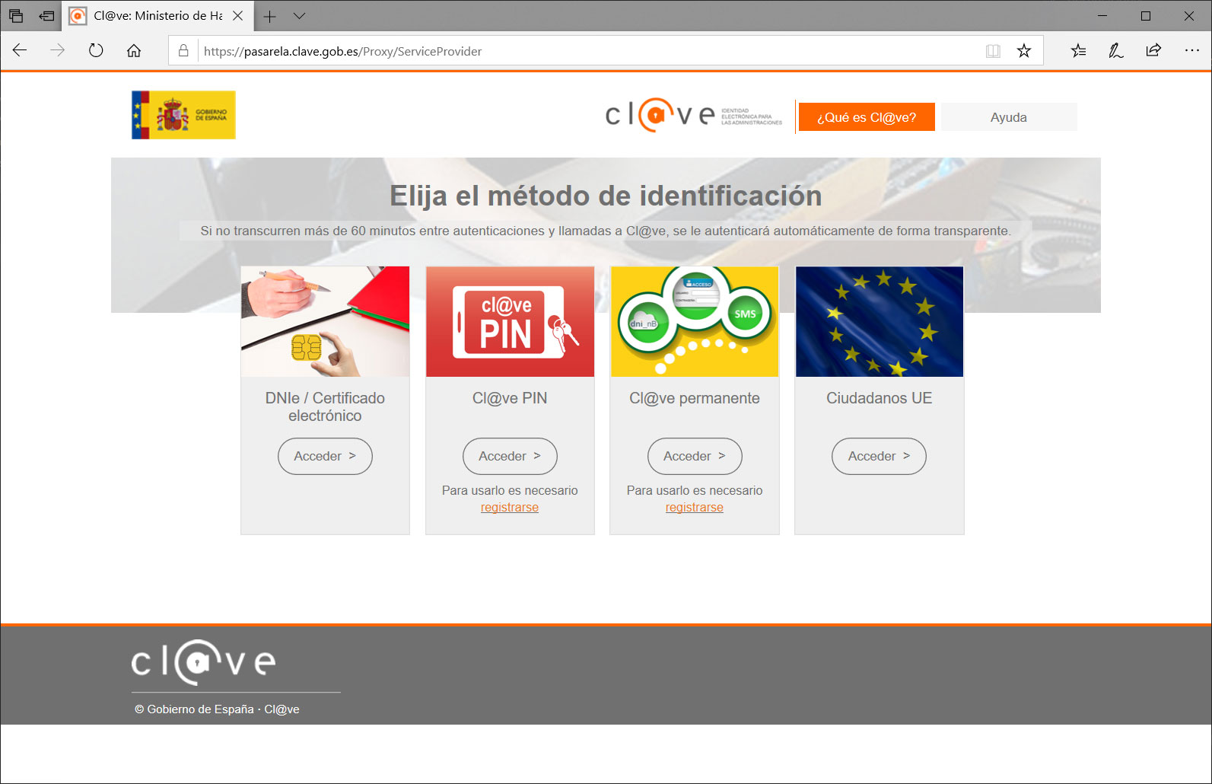Screen dimensions: 1212x784
Task: Show tabs you've set aside
Action: (16, 15)
